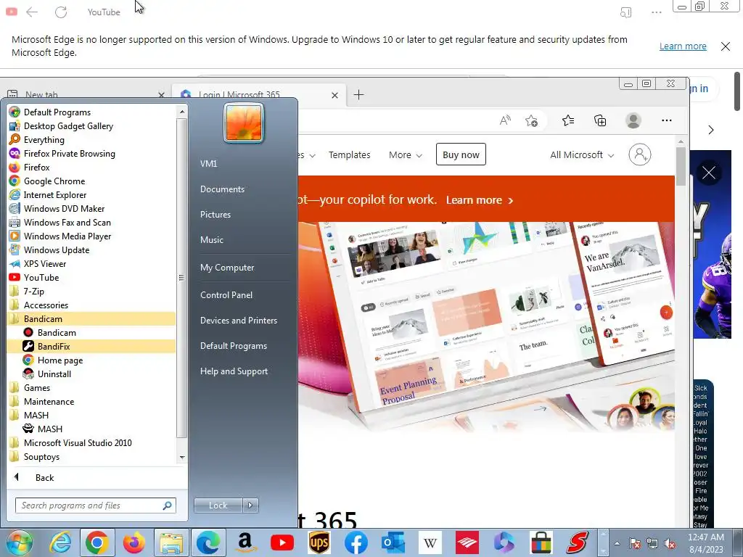Dismiss the Edge unsupported notification bar
This screenshot has height=557, width=743.
pos(725,46)
